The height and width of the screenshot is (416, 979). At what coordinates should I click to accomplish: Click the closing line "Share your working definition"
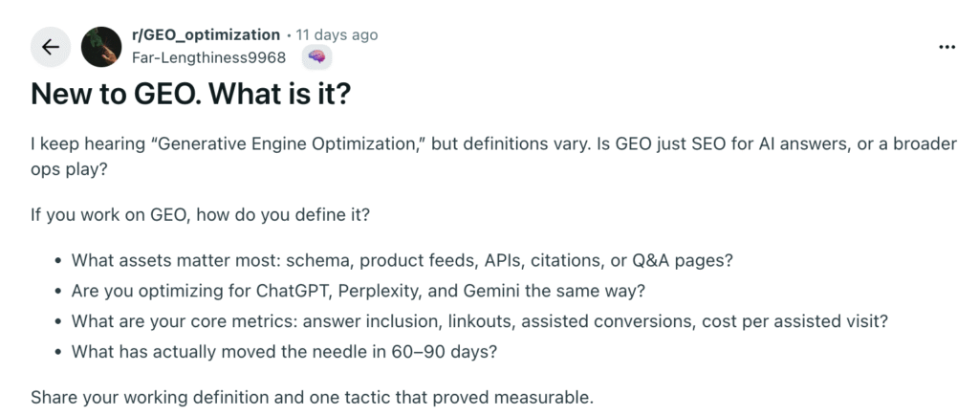(312, 396)
